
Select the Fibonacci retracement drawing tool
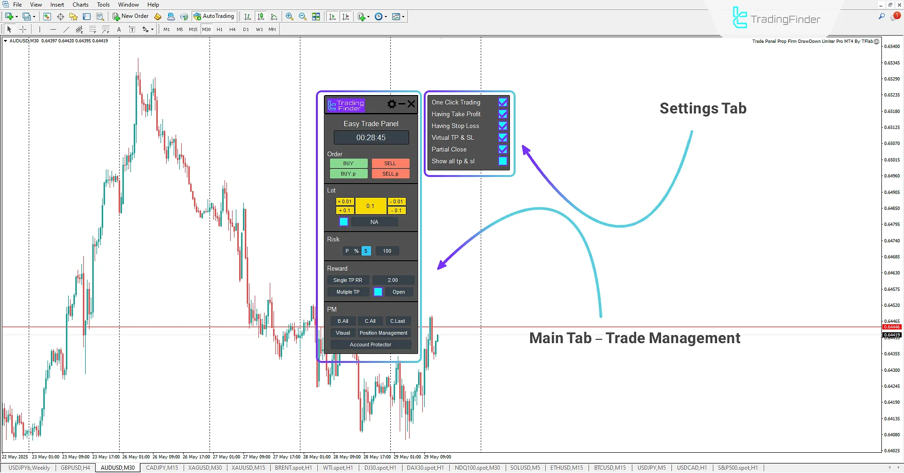tap(93, 29)
